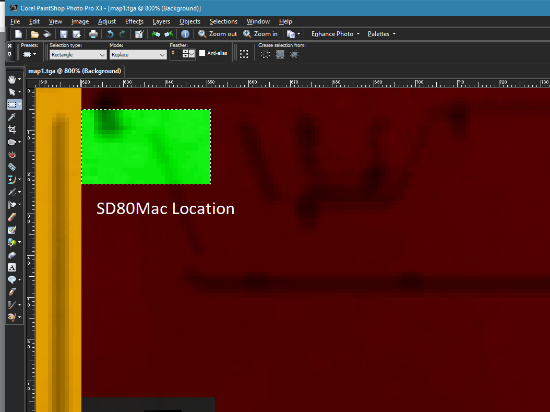Click the Zoom in button

point(260,34)
